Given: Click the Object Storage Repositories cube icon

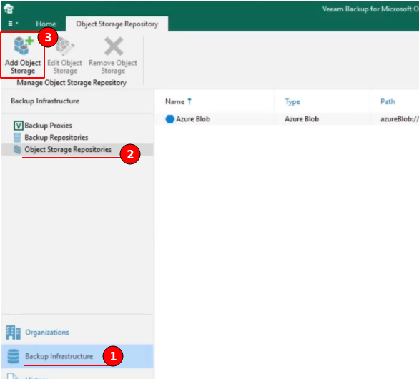Looking at the screenshot, I should [17, 149].
